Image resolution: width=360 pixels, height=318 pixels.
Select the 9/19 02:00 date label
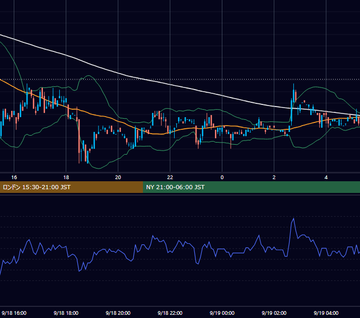pos(274,313)
